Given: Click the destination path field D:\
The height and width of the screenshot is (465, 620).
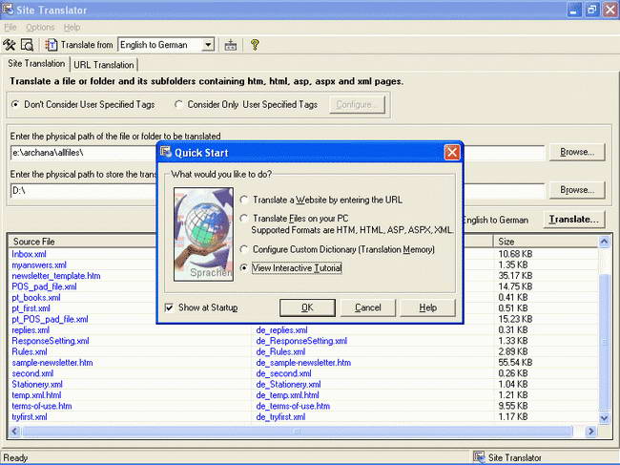Looking at the screenshot, I should (83, 190).
